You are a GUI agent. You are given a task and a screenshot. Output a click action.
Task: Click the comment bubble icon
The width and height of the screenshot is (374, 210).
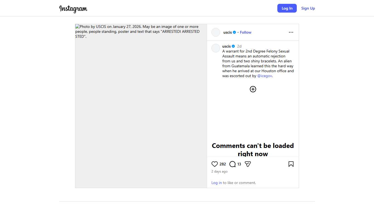click(x=232, y=164)
